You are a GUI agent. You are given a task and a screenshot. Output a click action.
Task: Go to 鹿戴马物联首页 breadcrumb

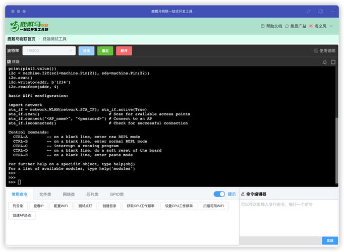click(x=21, y=39)
